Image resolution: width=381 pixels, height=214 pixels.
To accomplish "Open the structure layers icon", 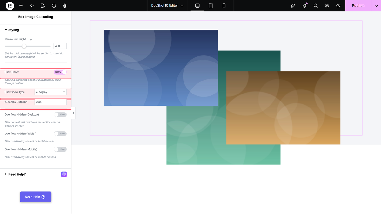I will 327,6.
